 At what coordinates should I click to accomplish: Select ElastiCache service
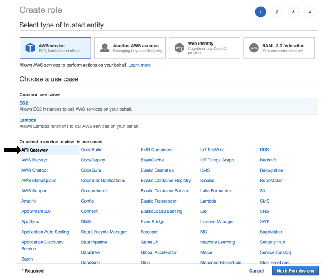[x=152, y=160]
